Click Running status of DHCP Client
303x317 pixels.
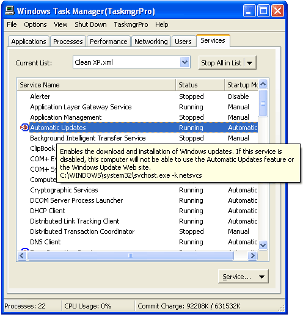click(191, 211)
